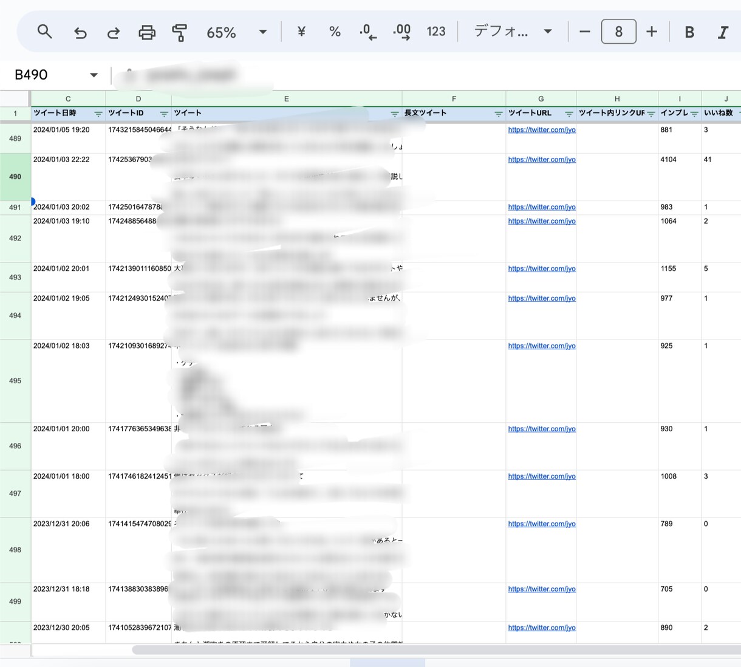Select the cell with date 2023/12/31 20:06

pyautogui.click(x=68, y=550)
